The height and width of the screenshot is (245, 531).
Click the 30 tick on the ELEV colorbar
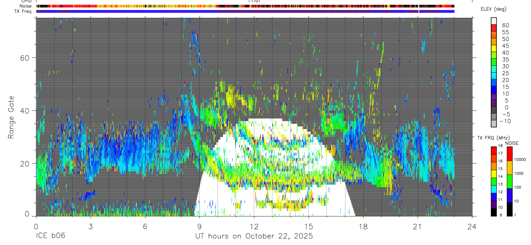point(505,67)
